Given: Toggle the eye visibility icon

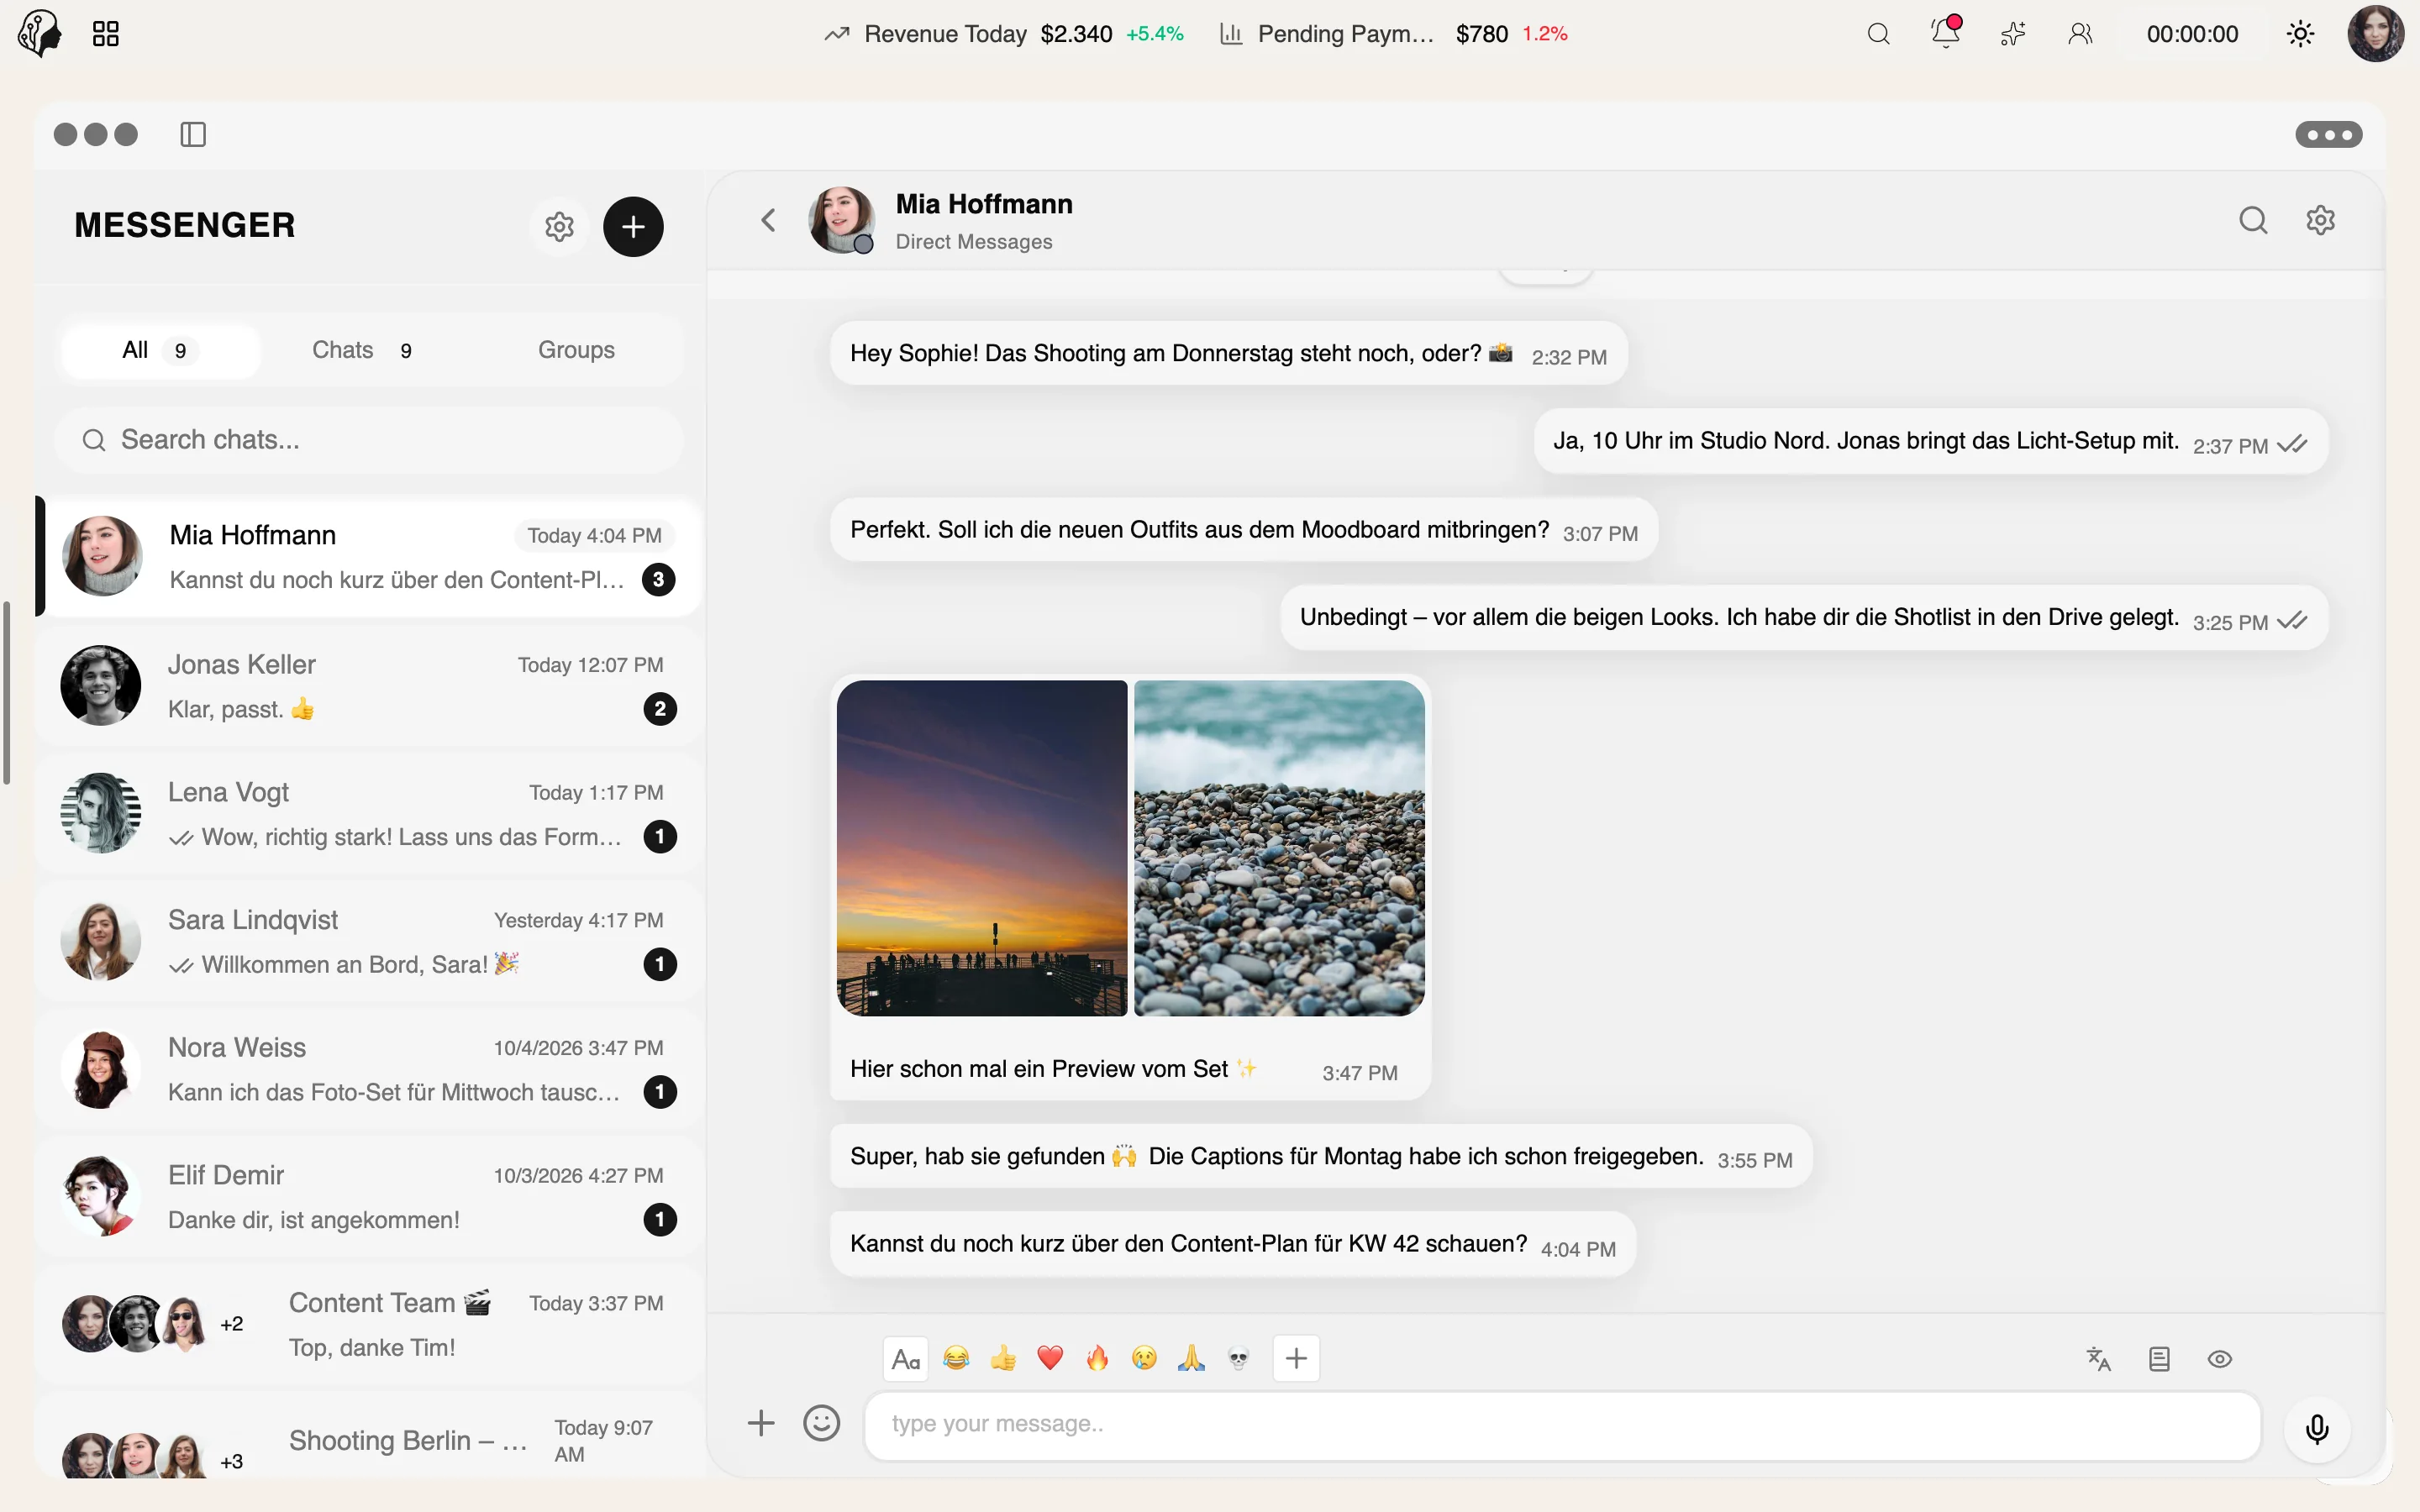Looking at the screenshot, I should (x=2219, y=1359).
